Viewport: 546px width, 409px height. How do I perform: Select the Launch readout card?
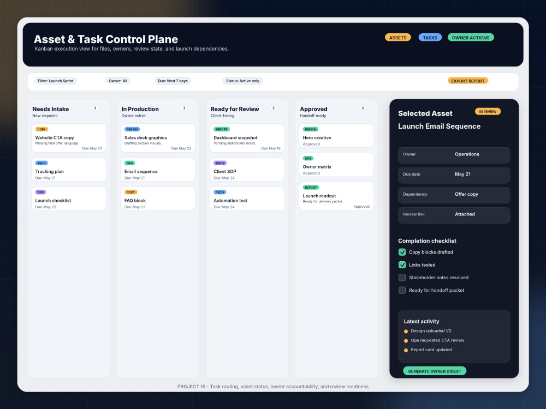tap(336, 196)
